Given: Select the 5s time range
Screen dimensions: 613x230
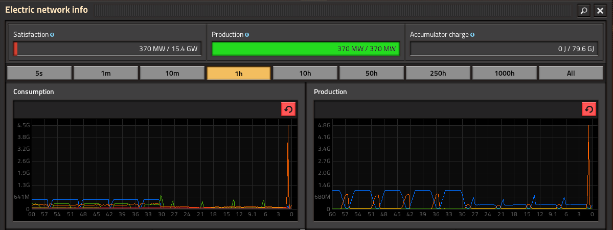Looking at the screenshot, I should coord(39,73).
